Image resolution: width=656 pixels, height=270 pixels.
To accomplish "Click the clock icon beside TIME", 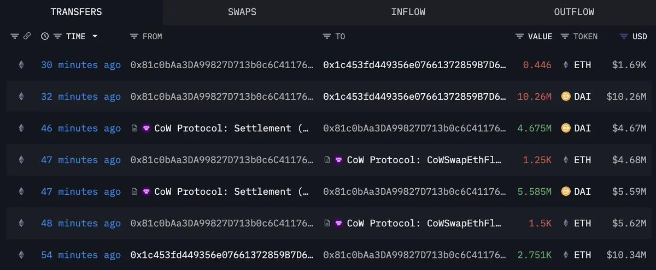I will point(45,36).
